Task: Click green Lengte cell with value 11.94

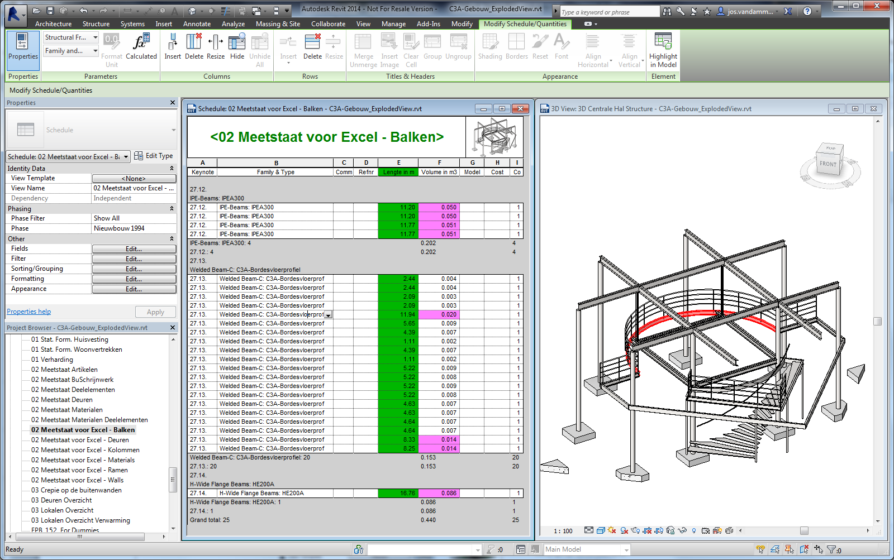Action: coord(398,315)
